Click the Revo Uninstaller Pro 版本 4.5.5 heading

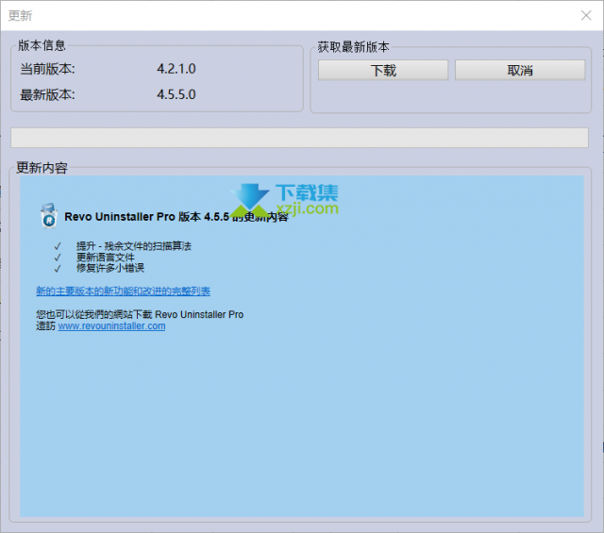pyautogui.click(x=176, y=217)
